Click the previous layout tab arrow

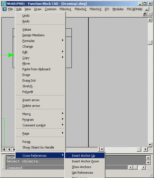click(9, 149)
